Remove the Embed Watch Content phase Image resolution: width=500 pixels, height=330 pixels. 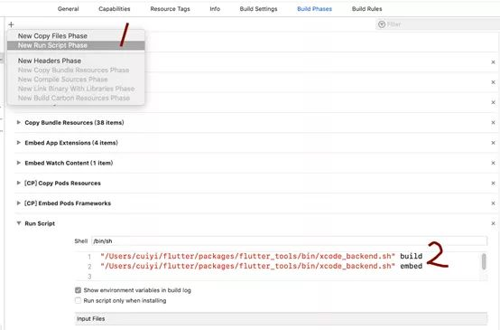493,163
